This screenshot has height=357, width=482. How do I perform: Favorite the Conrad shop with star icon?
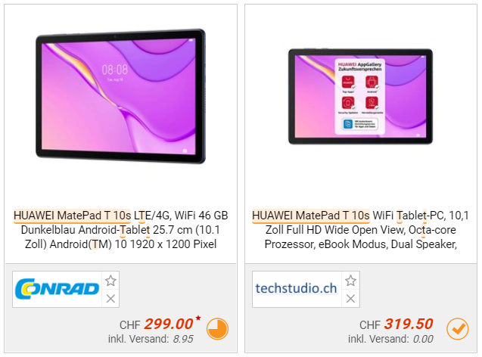110,281
